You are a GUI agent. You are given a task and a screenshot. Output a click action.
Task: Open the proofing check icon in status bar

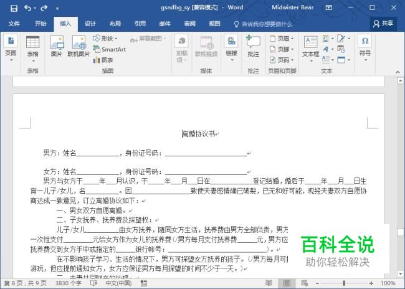coord(93,283)
